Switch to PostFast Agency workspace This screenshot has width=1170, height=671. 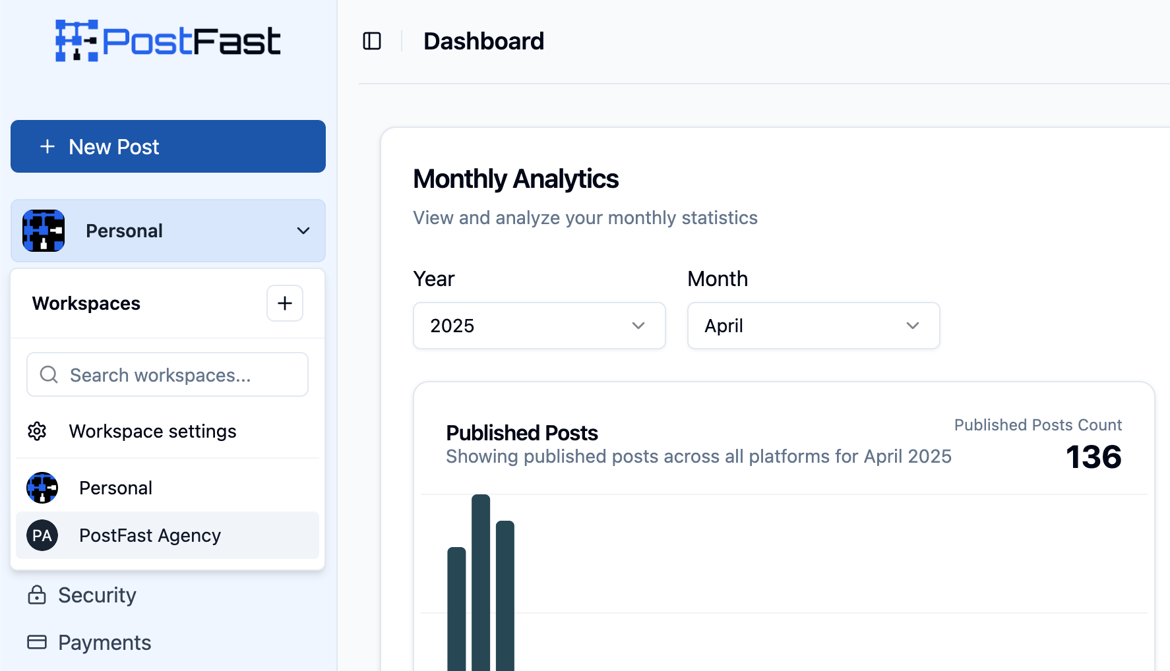coord(168,535)
